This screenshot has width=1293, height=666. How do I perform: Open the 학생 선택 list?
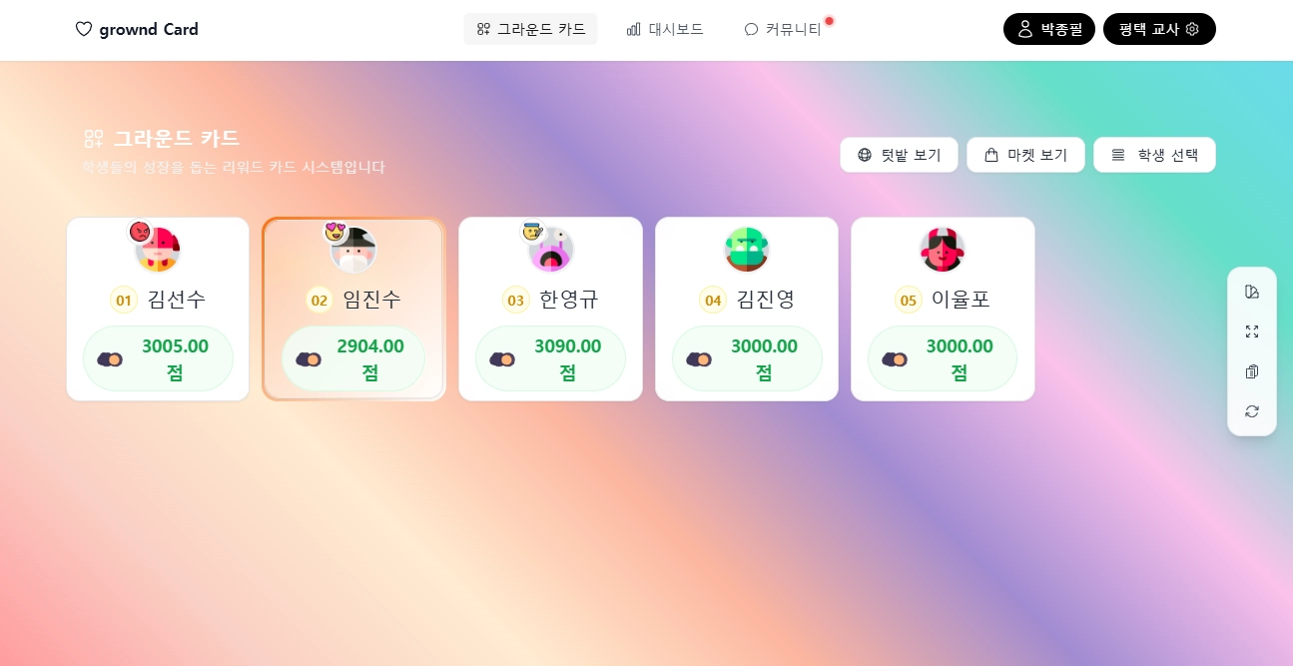tap(1154, 155)
